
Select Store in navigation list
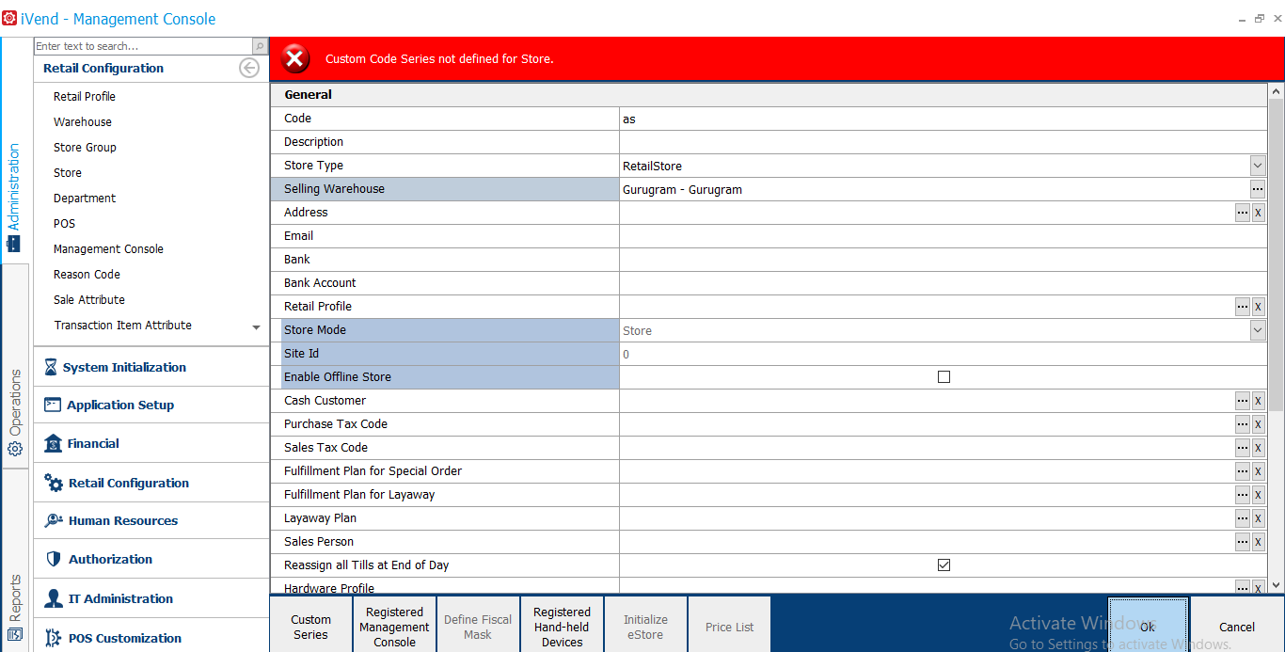[x=68, y=173]
